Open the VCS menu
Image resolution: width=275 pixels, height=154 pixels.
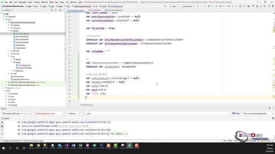[67, 2]
